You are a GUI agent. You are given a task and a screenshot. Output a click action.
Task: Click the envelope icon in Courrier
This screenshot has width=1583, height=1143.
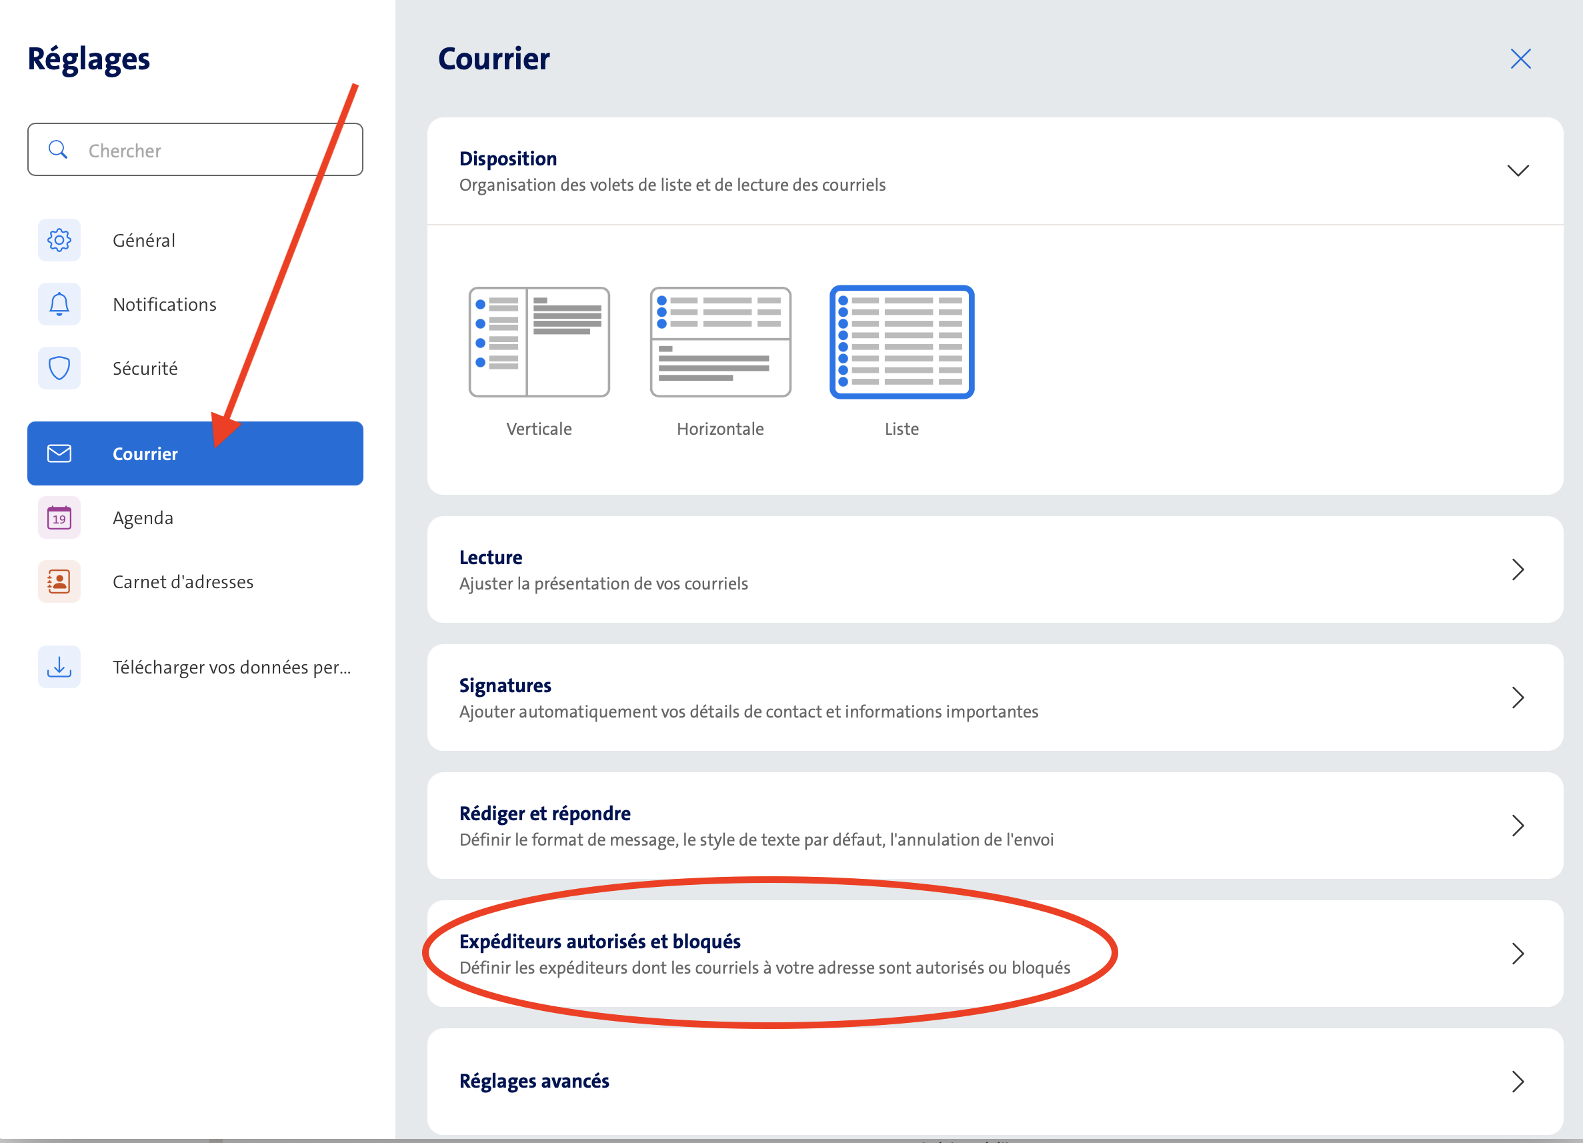(x=59, y=454)
